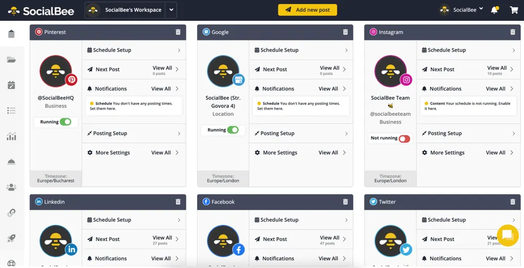Enable the Instagram Not running switch
524x268 pixels.
click(405, 138)
